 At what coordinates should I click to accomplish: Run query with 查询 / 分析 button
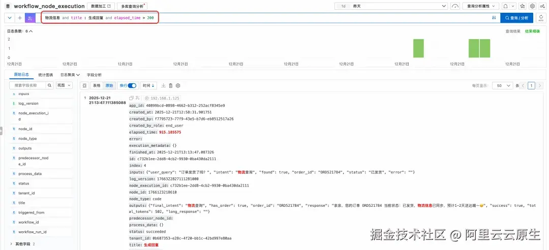point(517,18)
